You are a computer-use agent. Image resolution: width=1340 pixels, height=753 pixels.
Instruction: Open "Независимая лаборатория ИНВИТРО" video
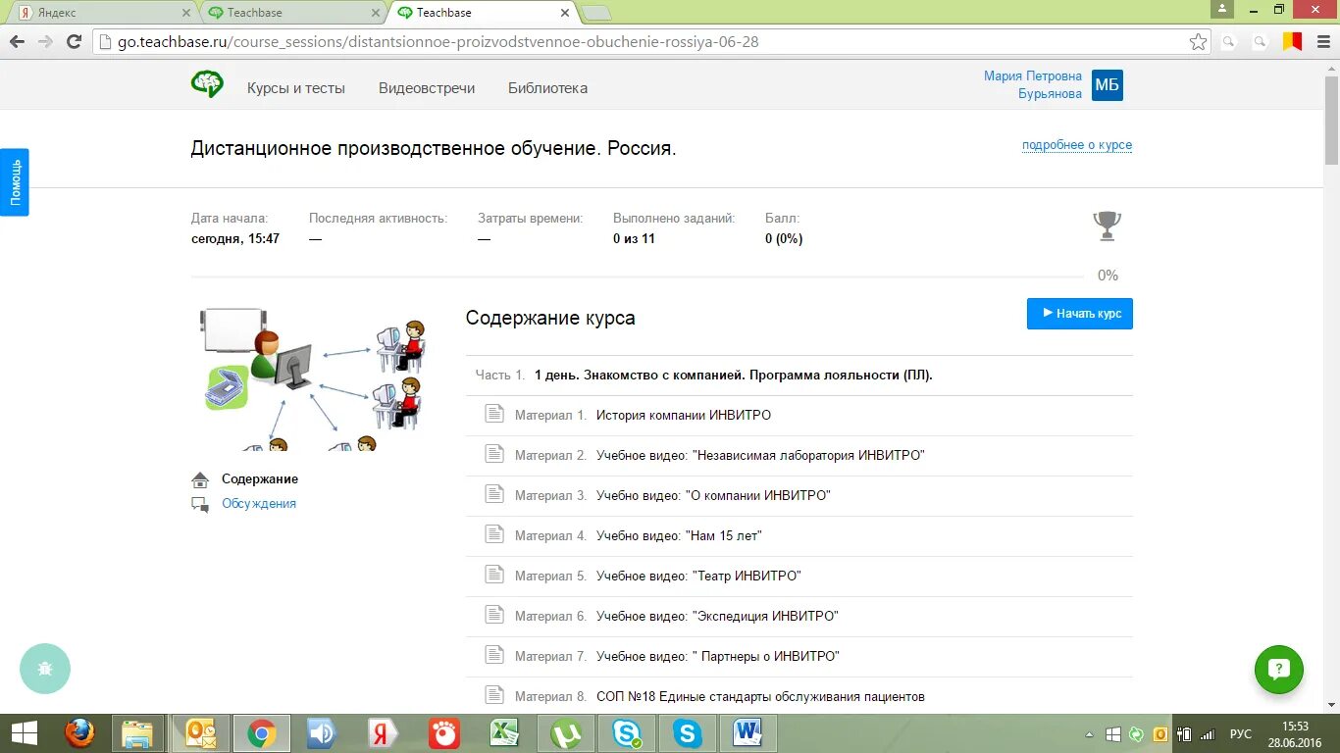pos(760,455)
